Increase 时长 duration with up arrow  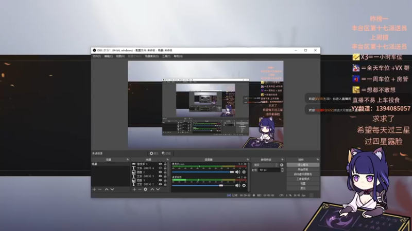click(x=282, y=169)
